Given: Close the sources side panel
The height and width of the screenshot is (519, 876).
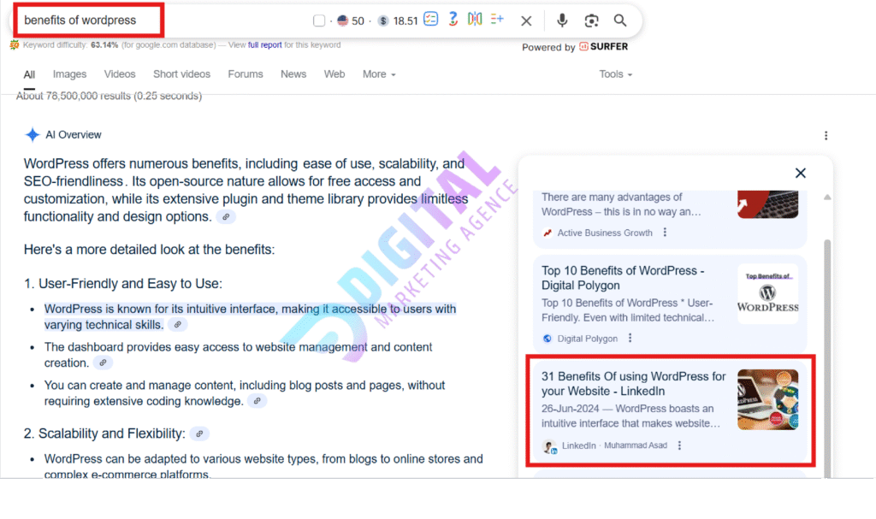Looking at the screenshot, I should tap(800, 173).
